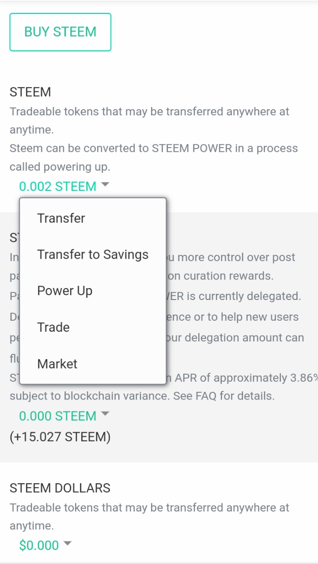Select Transfer from the dropdown menu
318x564 pixels.
[61, 218]
